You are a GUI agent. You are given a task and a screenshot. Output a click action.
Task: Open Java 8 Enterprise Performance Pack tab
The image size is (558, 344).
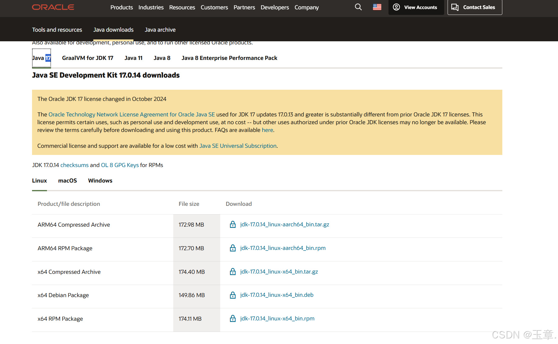(229, 58)
